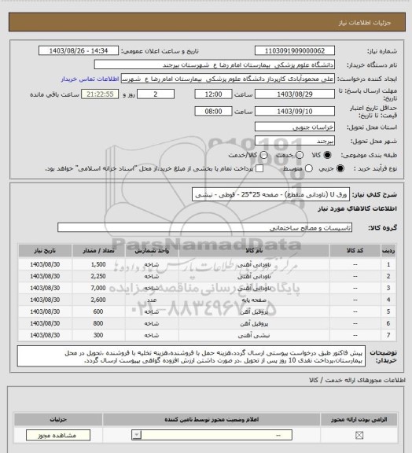Click the province field خراسان جنوبی
The width and height of the screenshot is (412, 453).
[295, 127]
